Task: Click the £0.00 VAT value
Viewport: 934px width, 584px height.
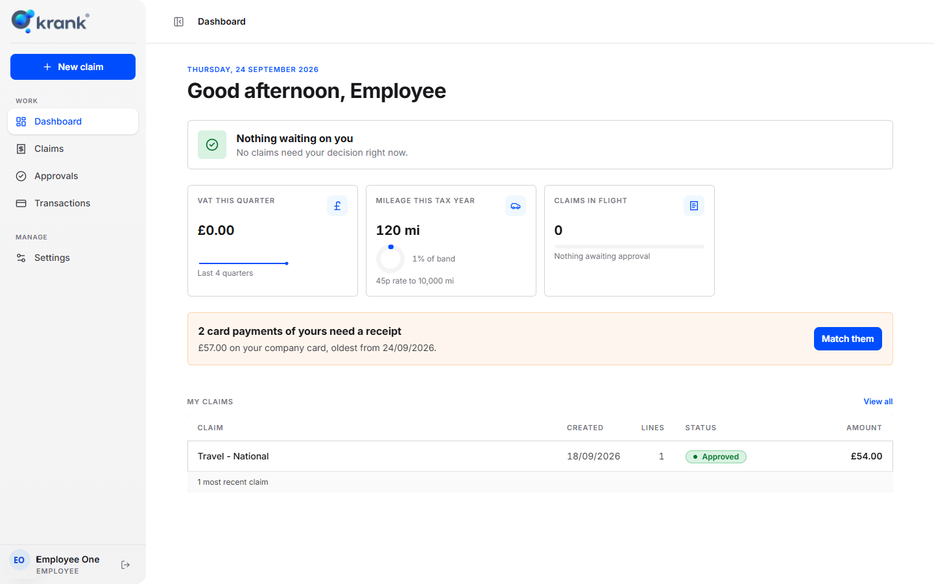Action: tap(216, 230)
